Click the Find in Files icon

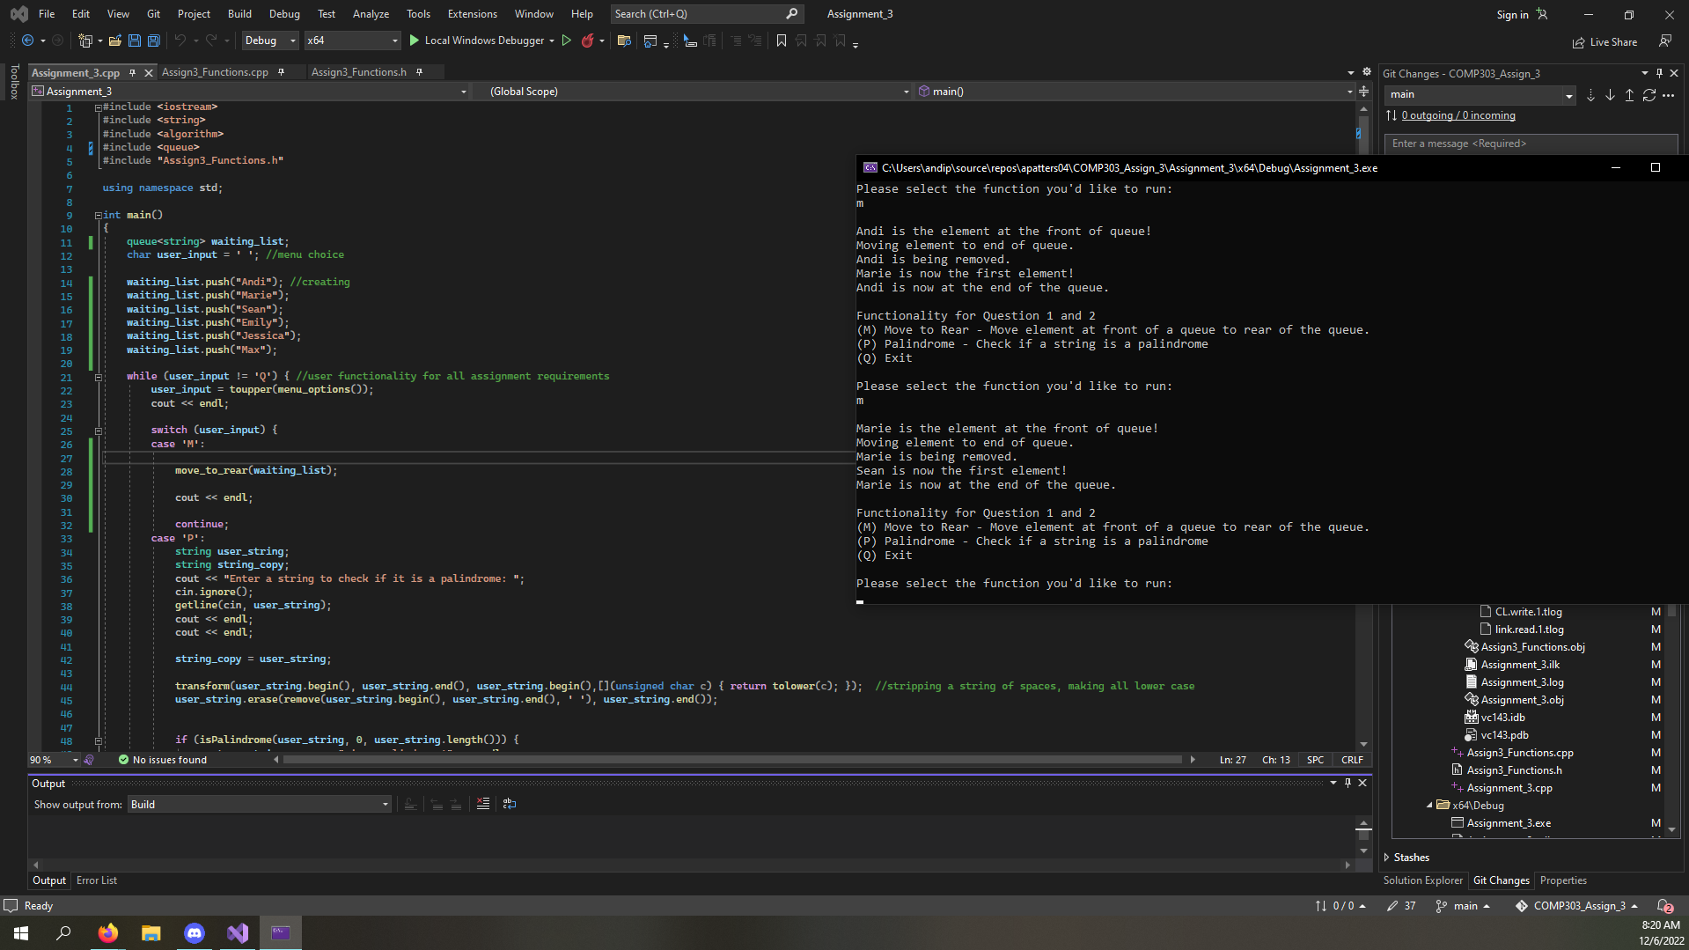coord(624,41)
